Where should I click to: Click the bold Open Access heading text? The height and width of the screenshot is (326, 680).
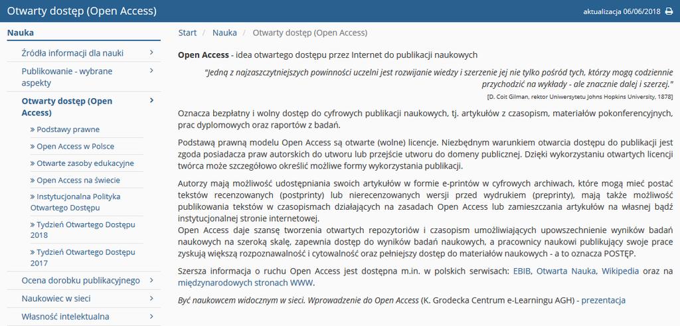tap(203, 55)
